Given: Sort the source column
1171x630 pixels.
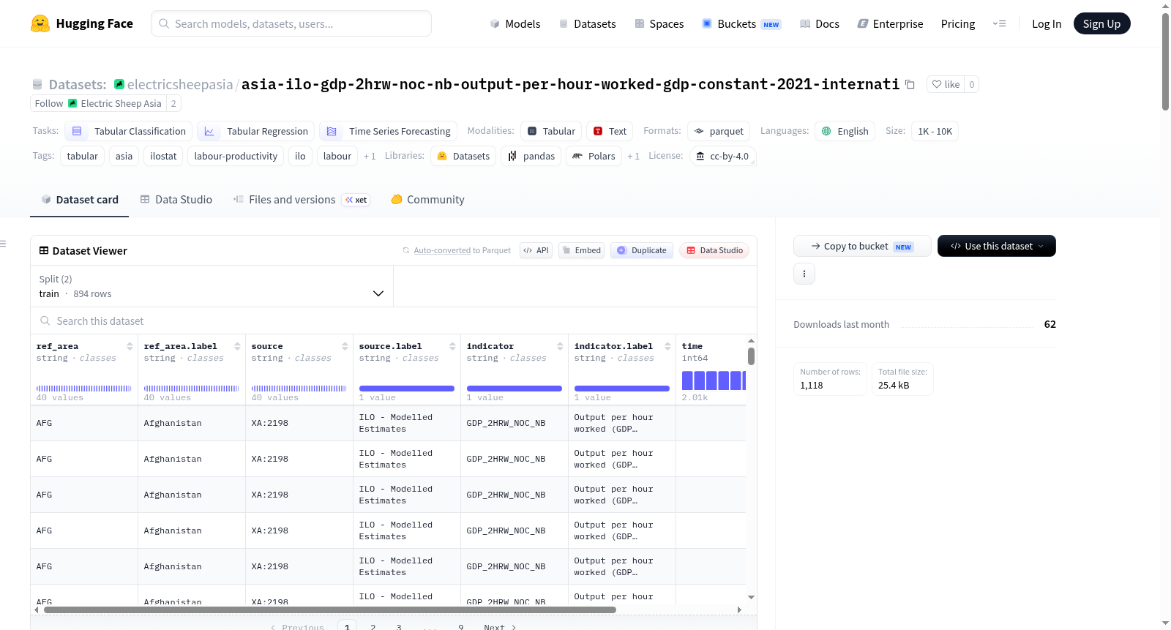Looking at the screenshot, I should coord(345,346).
